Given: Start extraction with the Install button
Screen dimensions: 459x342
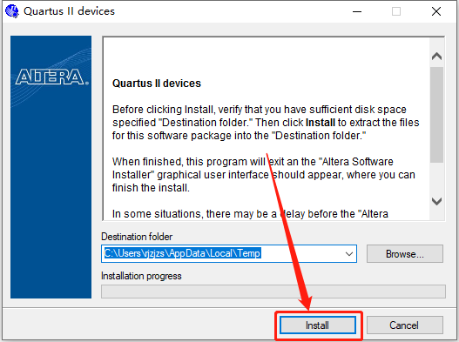Looking at the screenshot, I should [318, 325].
